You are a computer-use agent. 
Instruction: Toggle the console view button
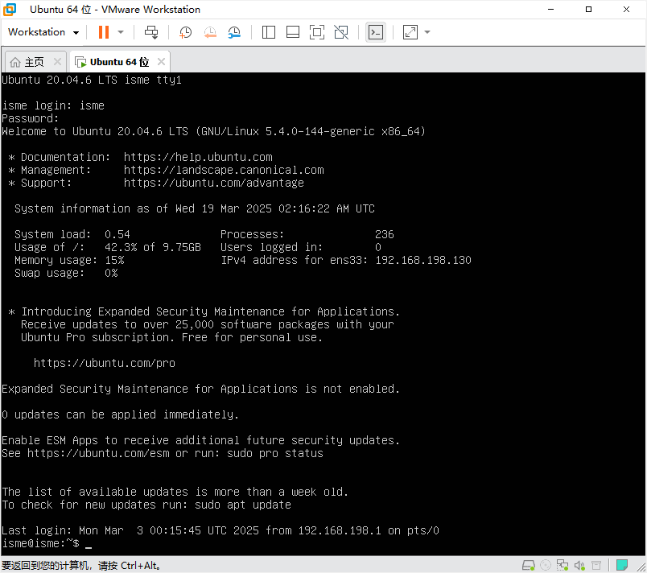pos(376,32)
